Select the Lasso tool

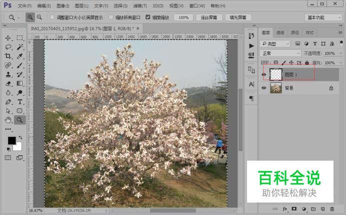tap(8, 47)
